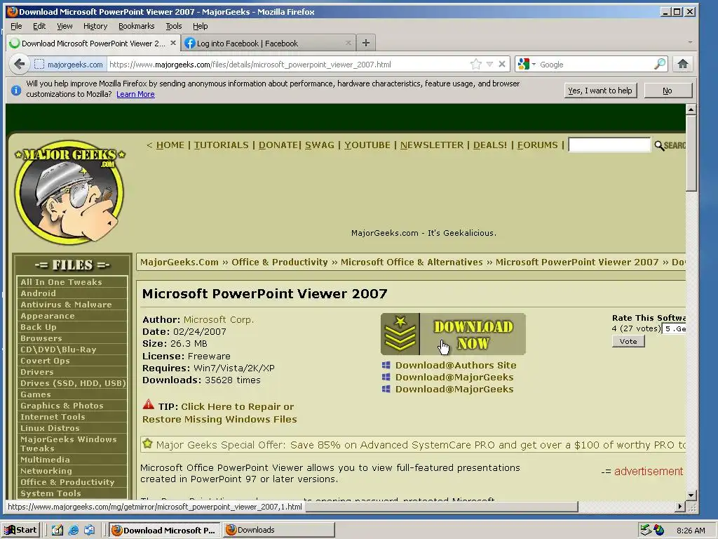Click the vertical scrollbar up arrow

tap(691, 109)
